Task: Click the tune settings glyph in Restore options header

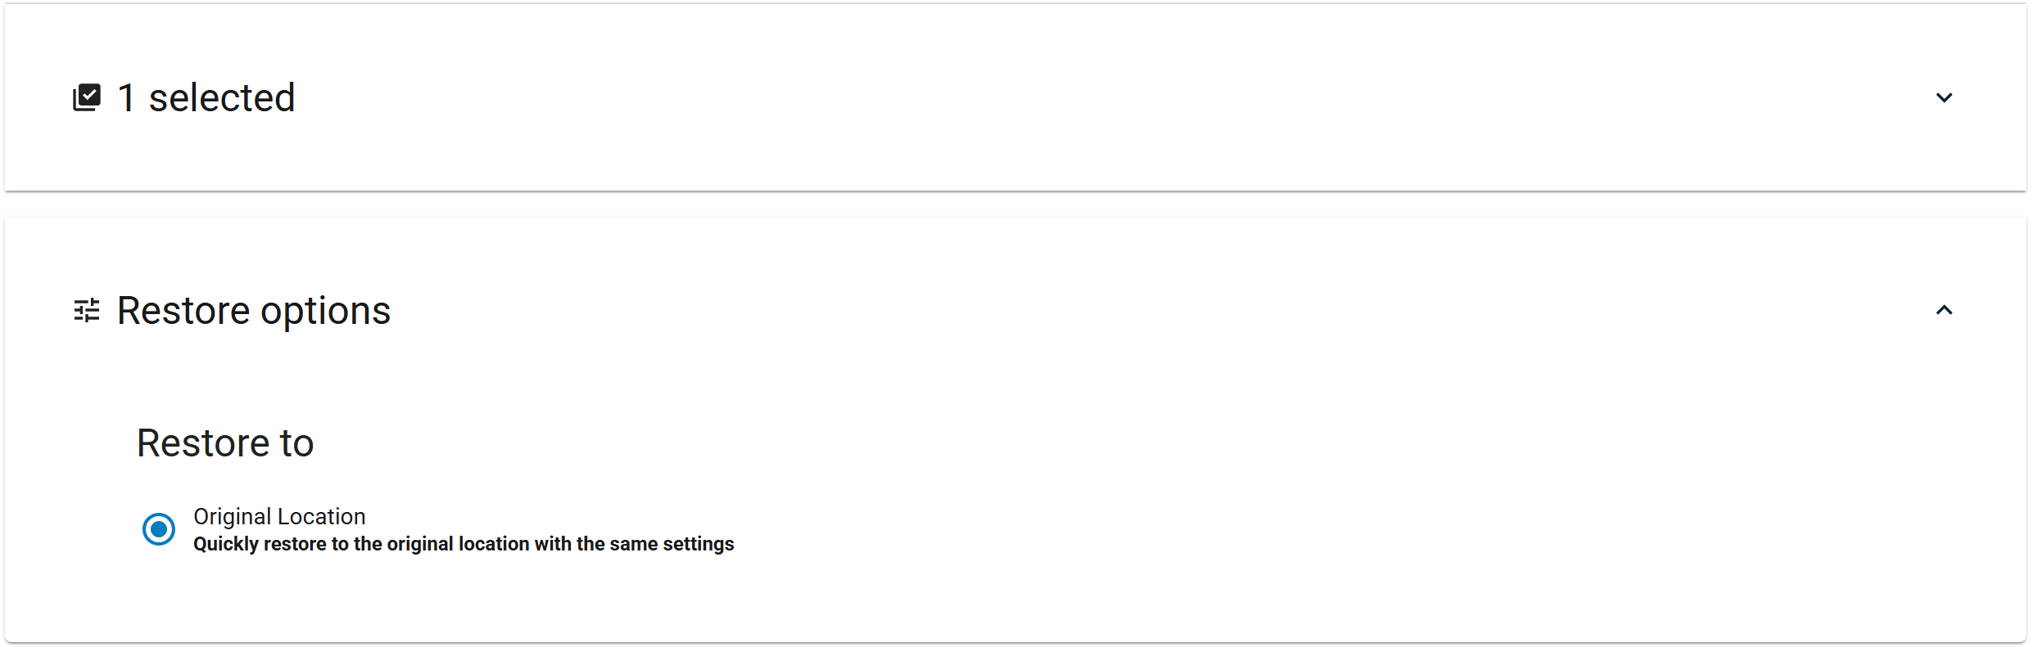Action: click(x=87, y=310)
